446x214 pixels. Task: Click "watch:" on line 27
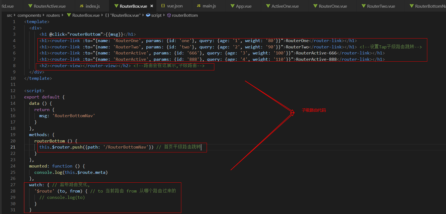coord(37,185)
